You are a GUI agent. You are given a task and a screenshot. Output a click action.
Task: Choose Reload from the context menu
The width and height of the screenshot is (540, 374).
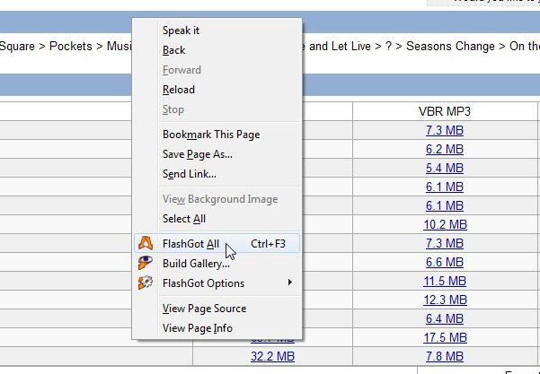(x=179, y=90)
